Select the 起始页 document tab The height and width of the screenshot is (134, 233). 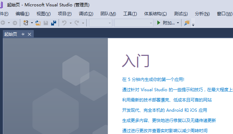pyautogui.click(x=11, y=34)
